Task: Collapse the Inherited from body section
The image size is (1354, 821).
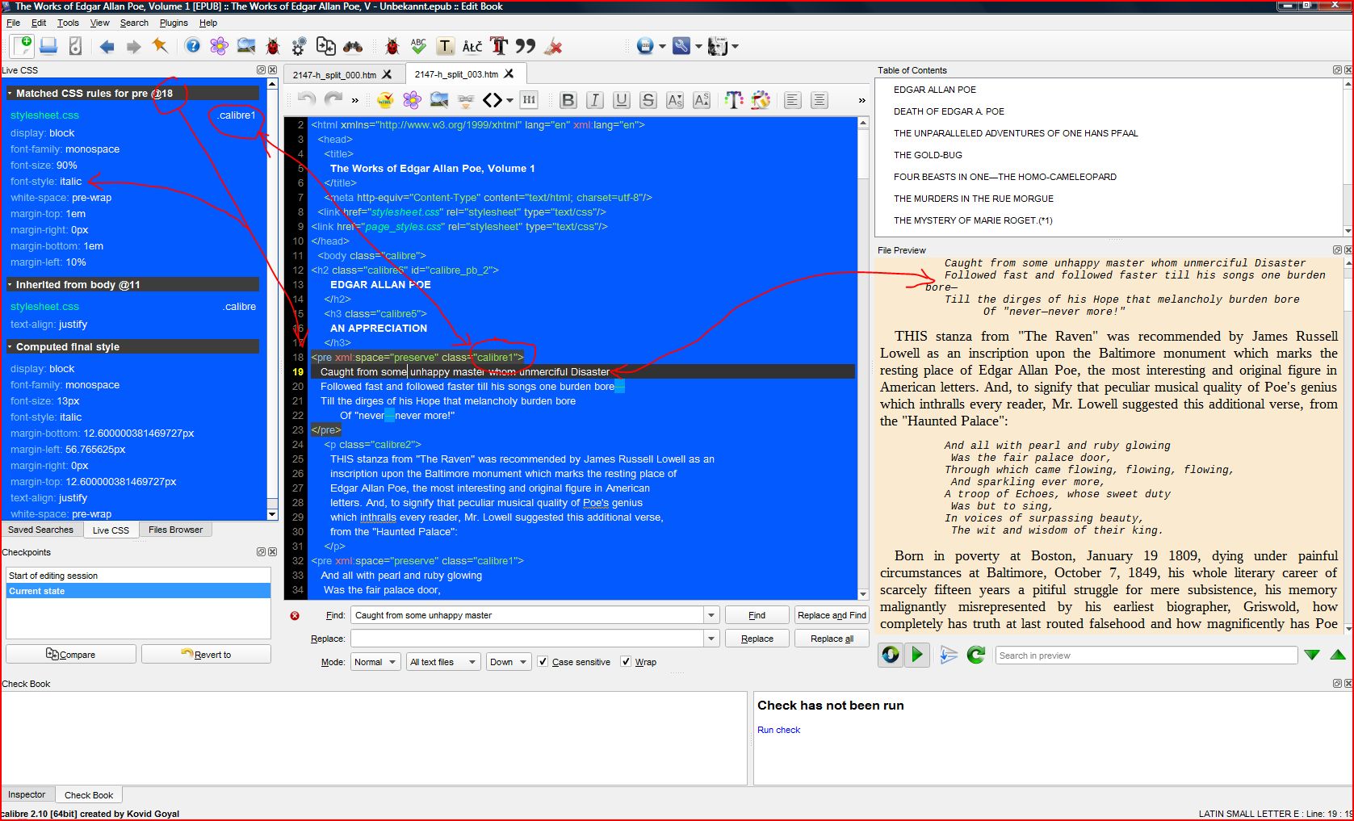Action: [x=10, y=285]
